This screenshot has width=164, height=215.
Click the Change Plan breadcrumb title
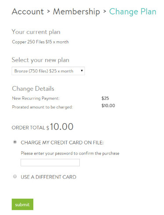point(133,12)
